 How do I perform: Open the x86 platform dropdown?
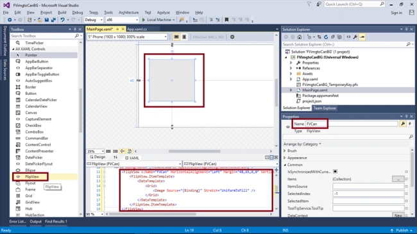tap(122, 20)
